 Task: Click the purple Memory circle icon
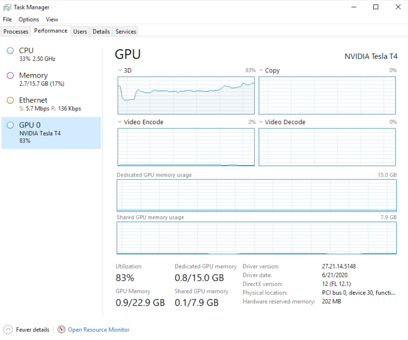tap(10, 76)
